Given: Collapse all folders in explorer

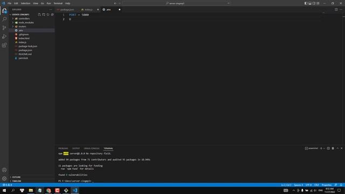Looking at the screenshot, I should point(52,15).
